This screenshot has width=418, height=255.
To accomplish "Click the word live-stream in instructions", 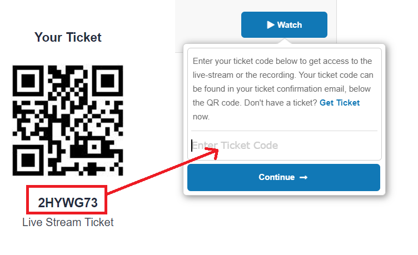I will click(213, 74).
